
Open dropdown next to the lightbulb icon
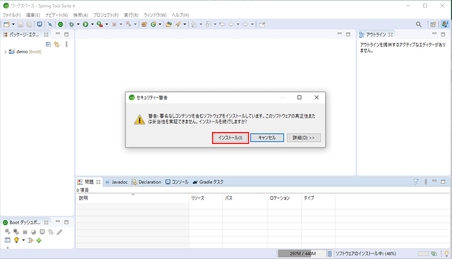23,240
